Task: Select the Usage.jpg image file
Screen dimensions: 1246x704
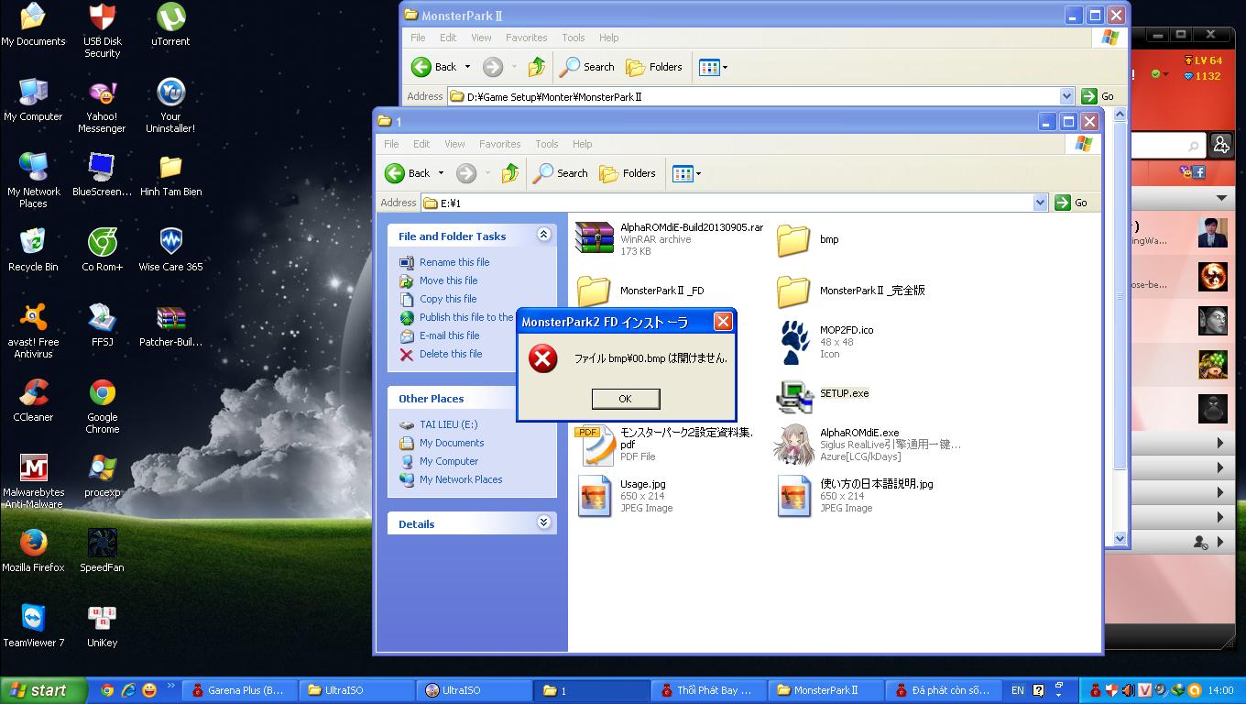Action: point(594,496)
